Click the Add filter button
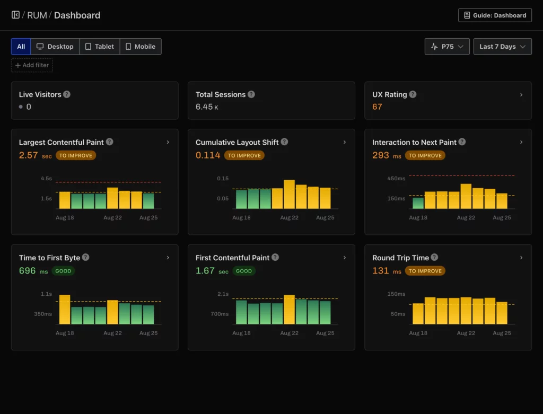Image resolution: width=543 pixels, height=414 pixels. [x=32, y=65]
